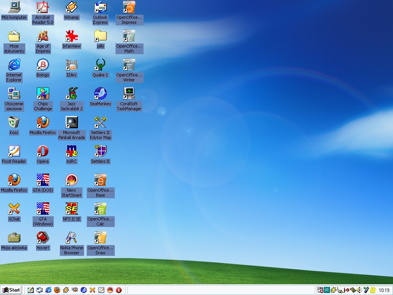Launch Winamp from Quick Launch bar
The width and height of the screenshot is (393, 295).
coord(66,290)
